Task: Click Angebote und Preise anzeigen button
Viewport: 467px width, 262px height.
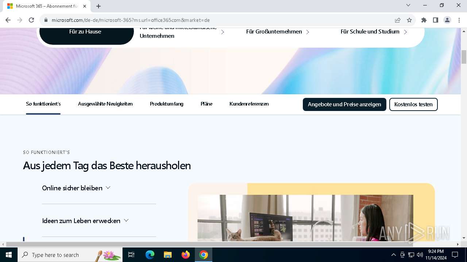Action: pos(344,104)
